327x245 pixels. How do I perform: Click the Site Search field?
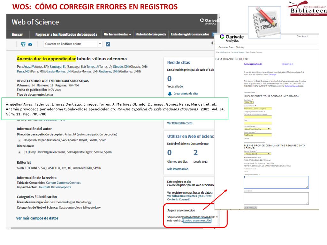308,36
